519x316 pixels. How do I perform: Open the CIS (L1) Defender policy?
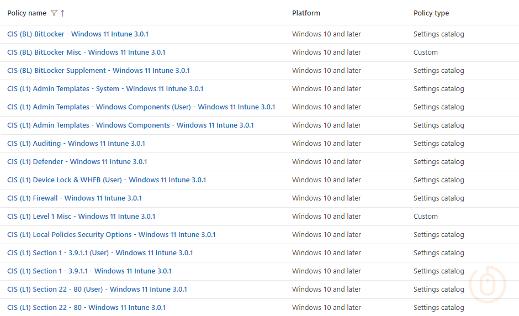(77, 162)
